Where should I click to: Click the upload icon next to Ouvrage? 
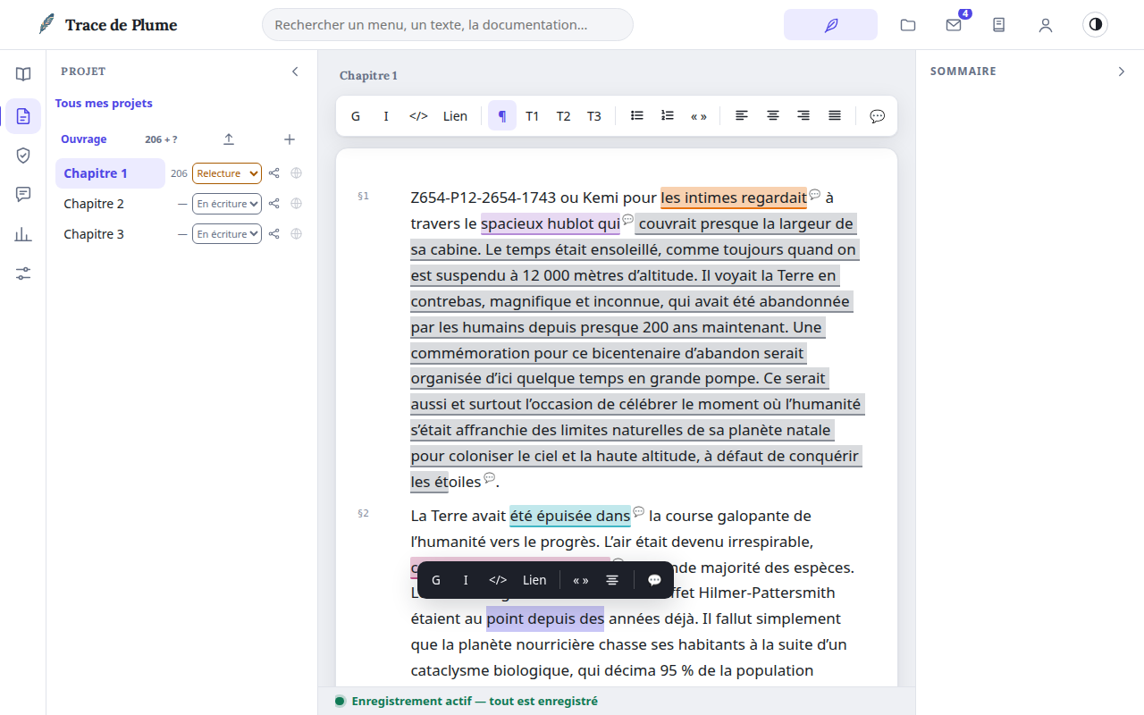[229, 139]
